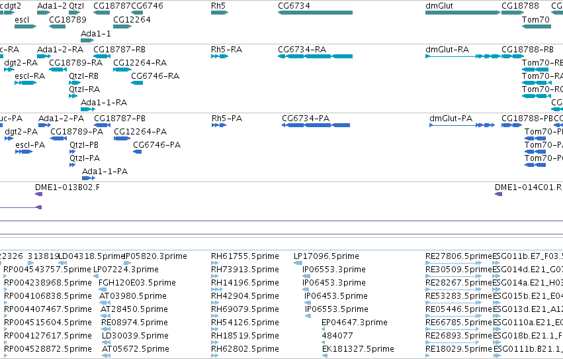Click the CG18789-RA transcript label
This screenshot has height=359, width=563.
(76, 63)
